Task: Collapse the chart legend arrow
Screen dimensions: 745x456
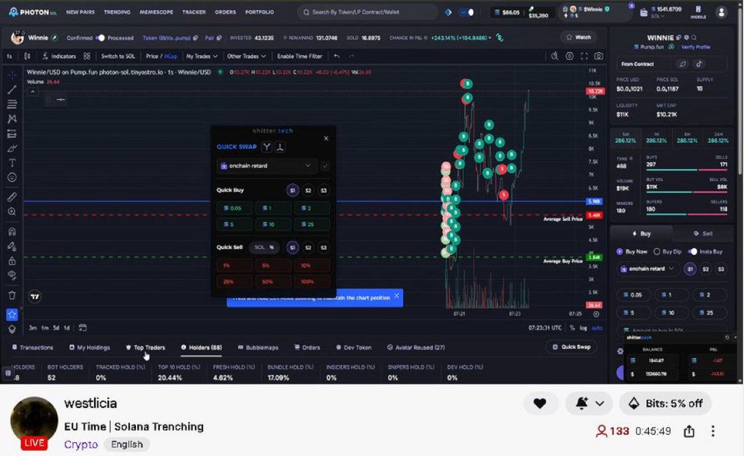Action: click(x=32, y=92)
